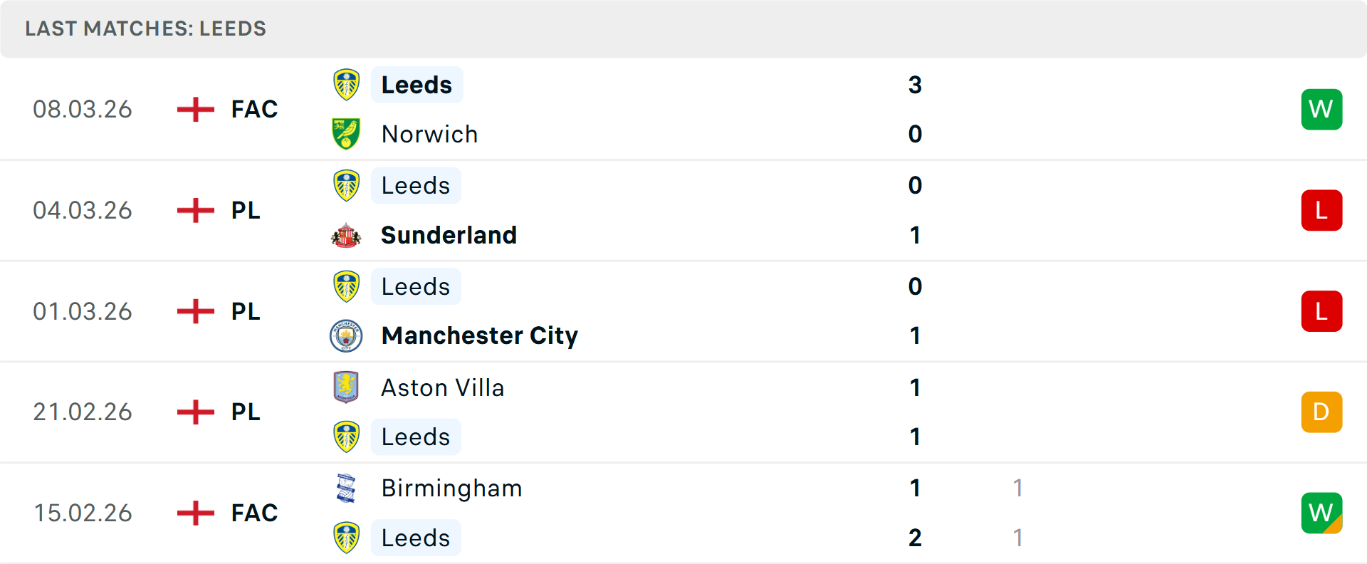Open the FAC competition filter
This screenshot has height=564, width=1367.
[253, 109]
